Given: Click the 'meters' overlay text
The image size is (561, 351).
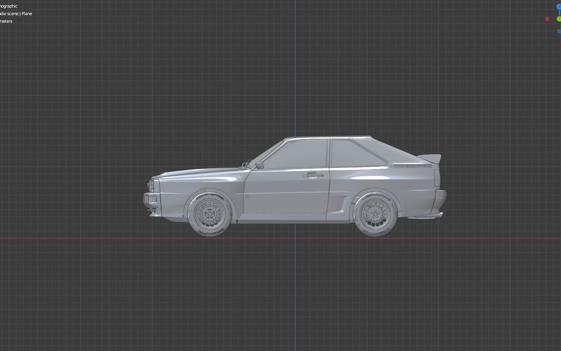Looking at the screenshot, I should 6,21.
